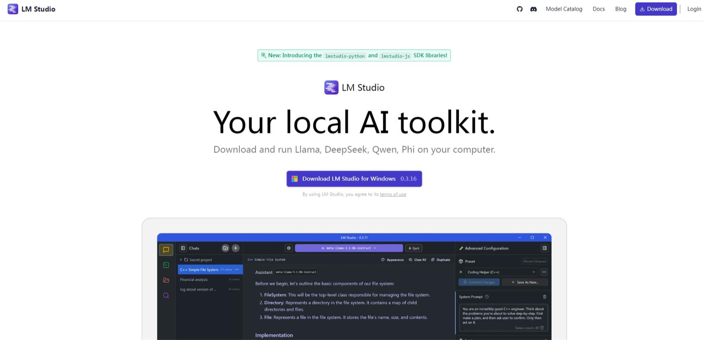This screenshot has height=340, width=705.
Task: Clear preset with the X icon
Action: pos(461,272)
